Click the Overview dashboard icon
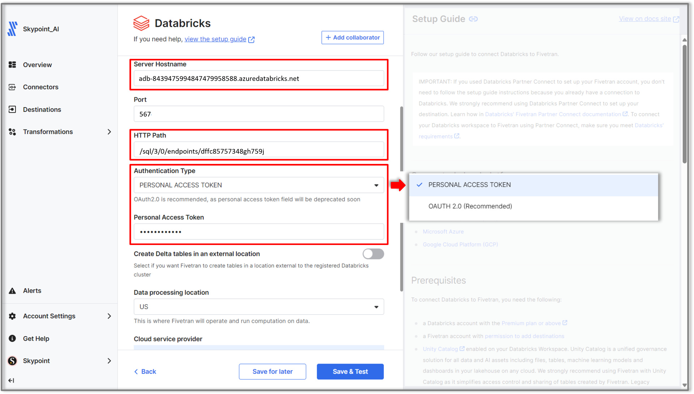This screenshot has width=694, height=394. [x=12, y=65]
